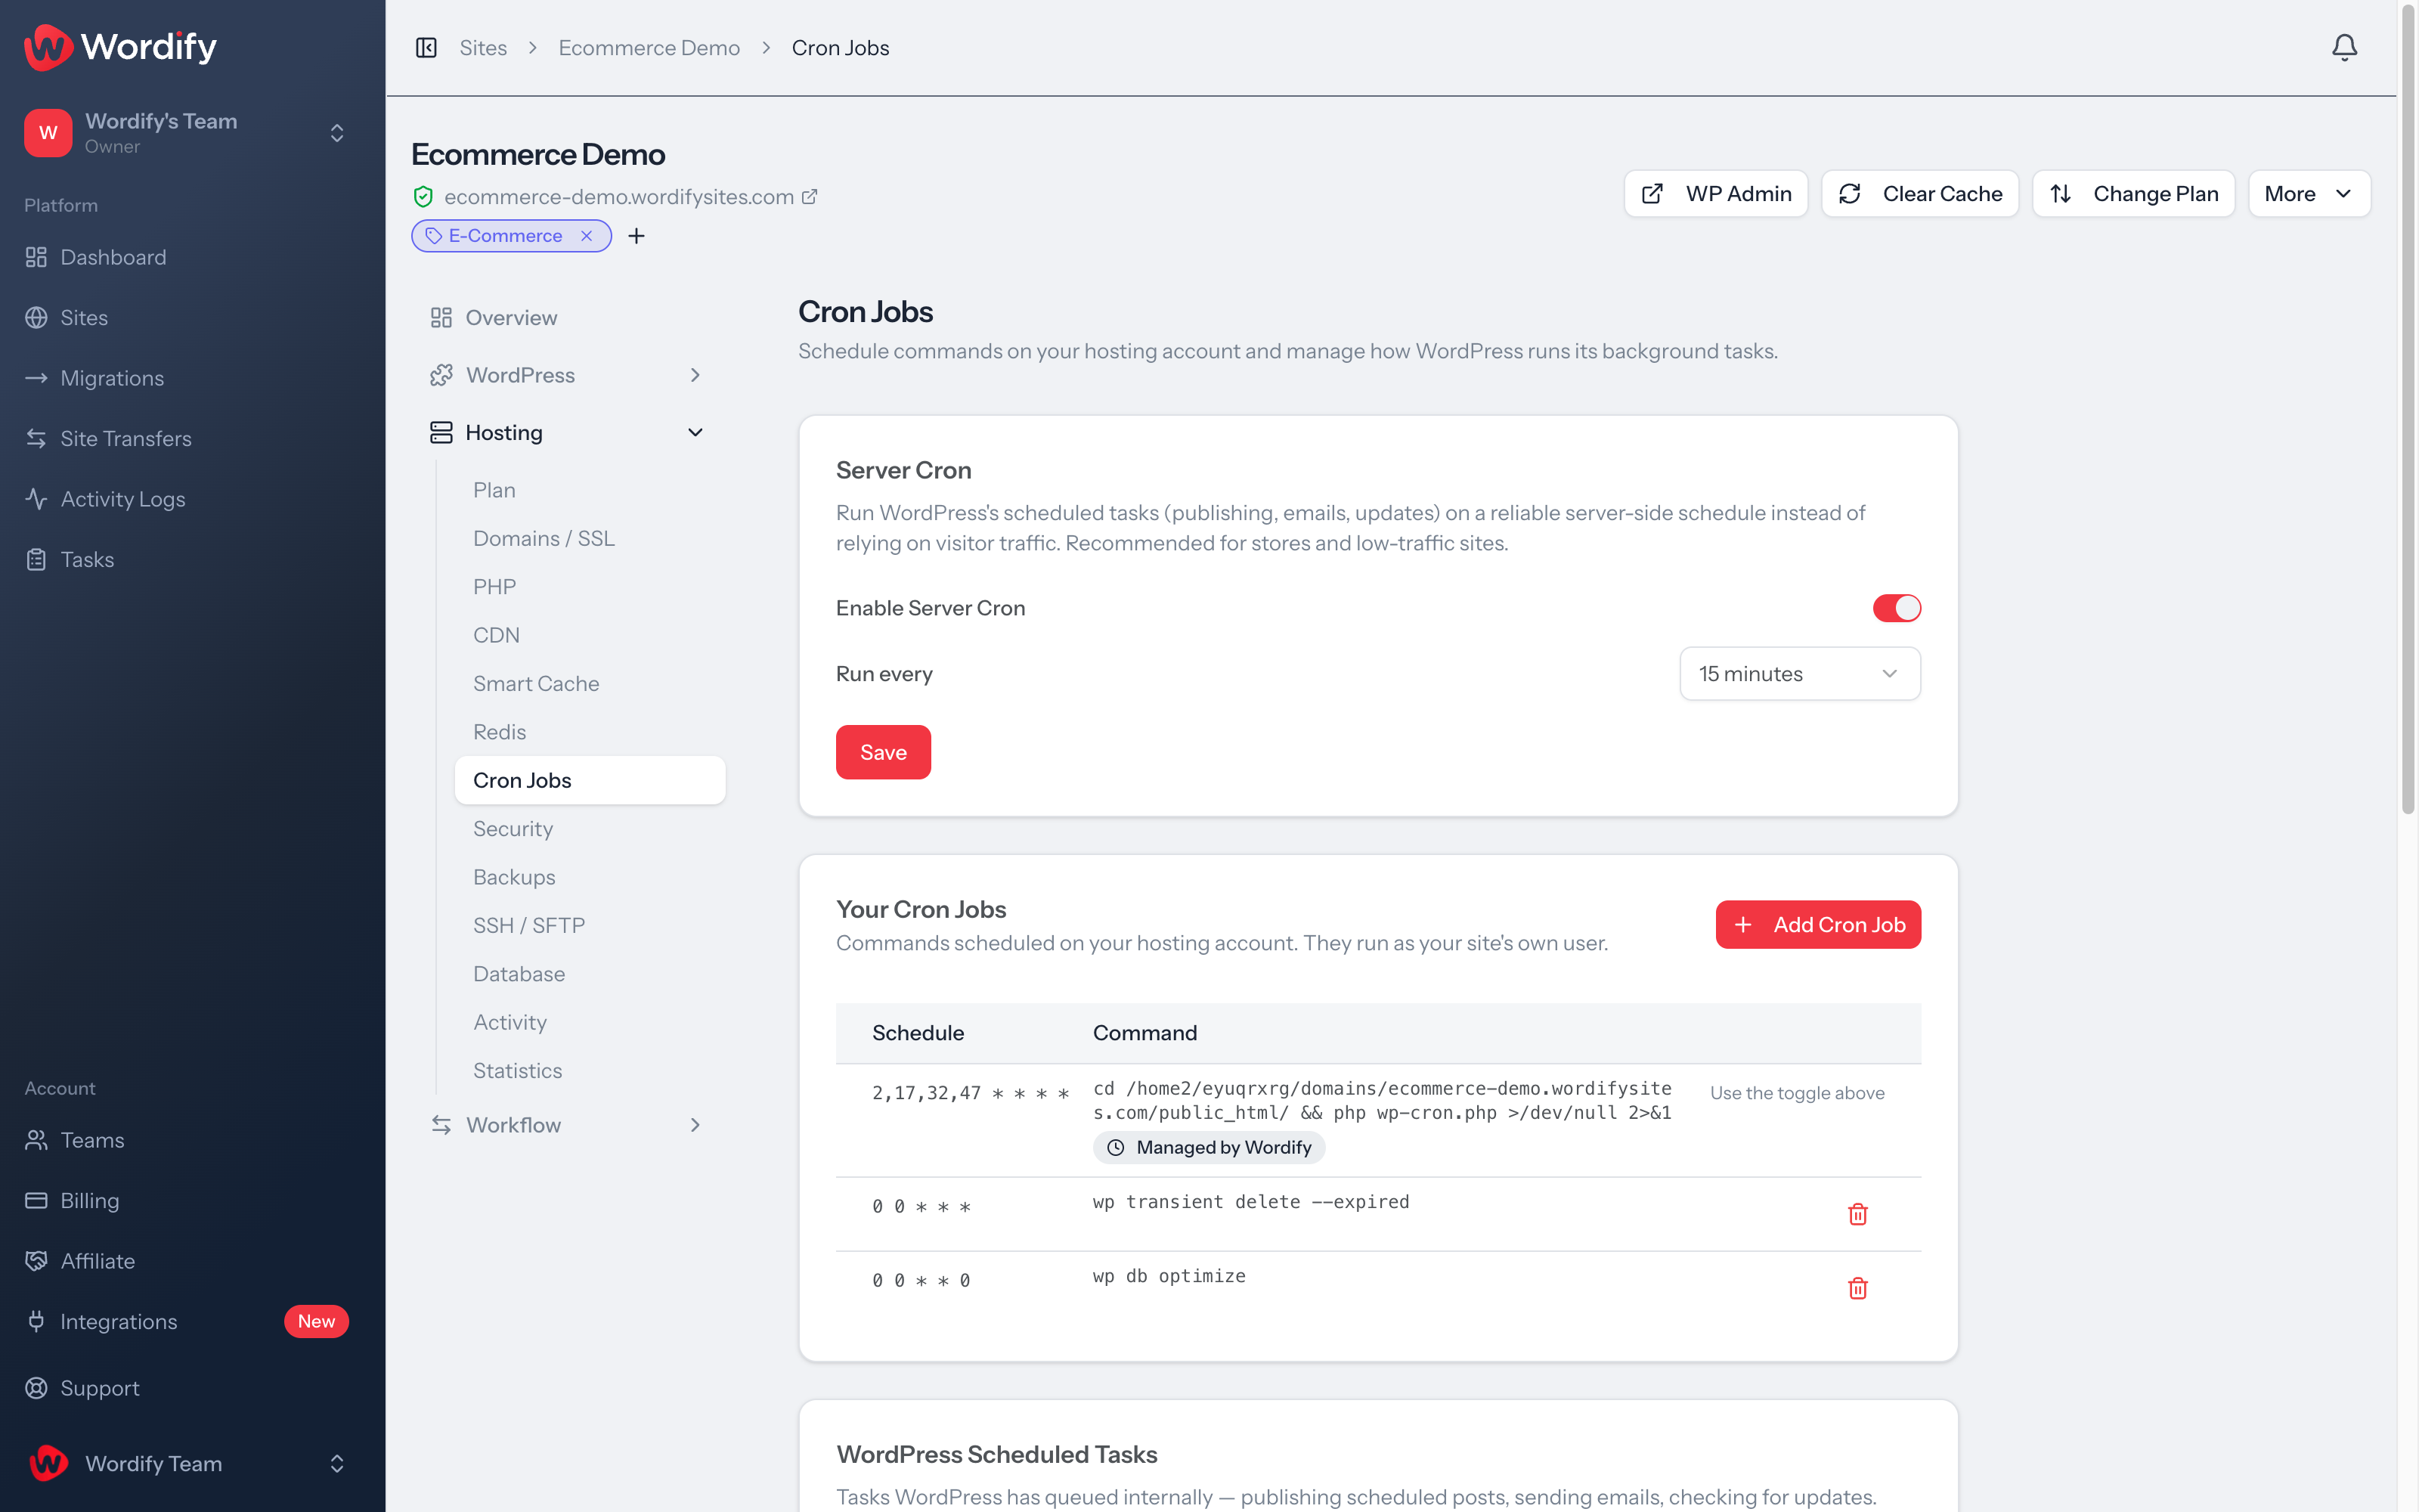This screenshot has height=1512, width=2419.
Task: Open Database page
Action: coord(519,974)
